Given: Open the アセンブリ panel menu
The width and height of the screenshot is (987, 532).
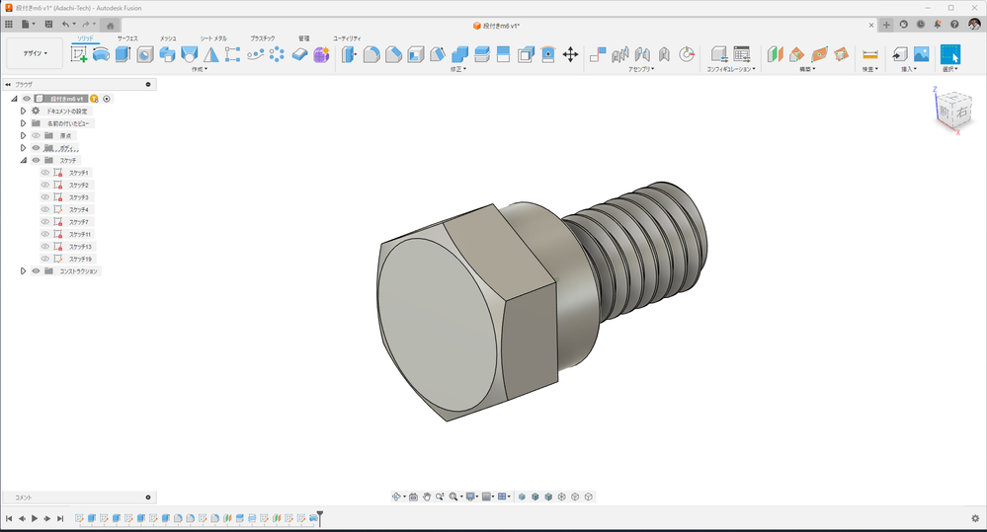Looking at the screenshot, I should (x=641, y=69).
